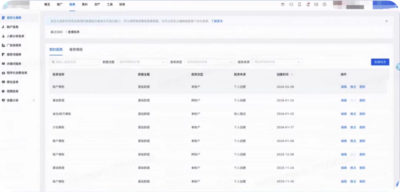Open 程序化创意报表 in the sidebar
This screenshot has width=400, height=192.
coord(17,73)
